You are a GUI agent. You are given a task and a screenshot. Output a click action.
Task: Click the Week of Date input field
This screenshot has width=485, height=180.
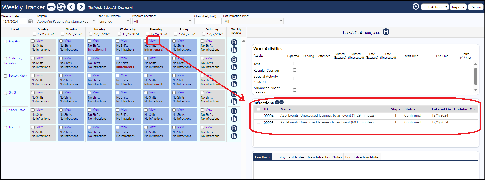pos(14,21)
